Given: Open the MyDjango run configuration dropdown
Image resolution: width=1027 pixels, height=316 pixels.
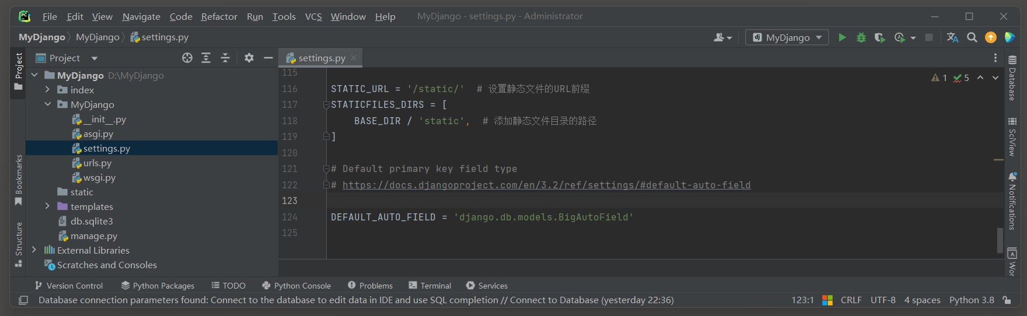Looking at the screenshot, I should [x=787, y=37].
